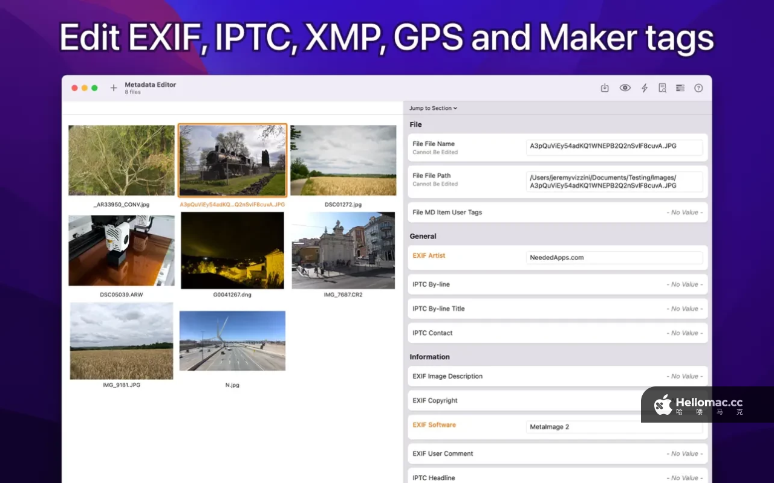Click the IMG_9181.JPG file name label

(x=122, y=385)
